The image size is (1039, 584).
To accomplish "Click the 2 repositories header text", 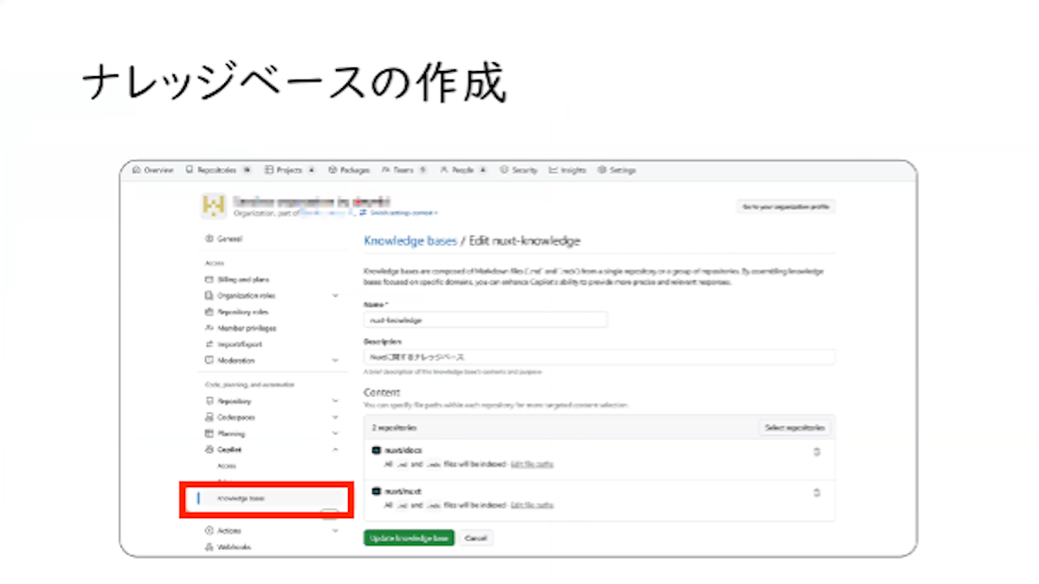I will pyautogui.click(x=395, y=427).
